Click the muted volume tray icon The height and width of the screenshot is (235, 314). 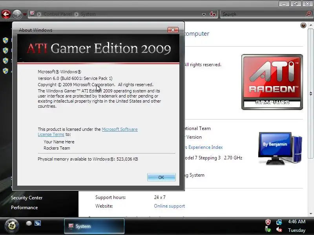tap(279, 230)
